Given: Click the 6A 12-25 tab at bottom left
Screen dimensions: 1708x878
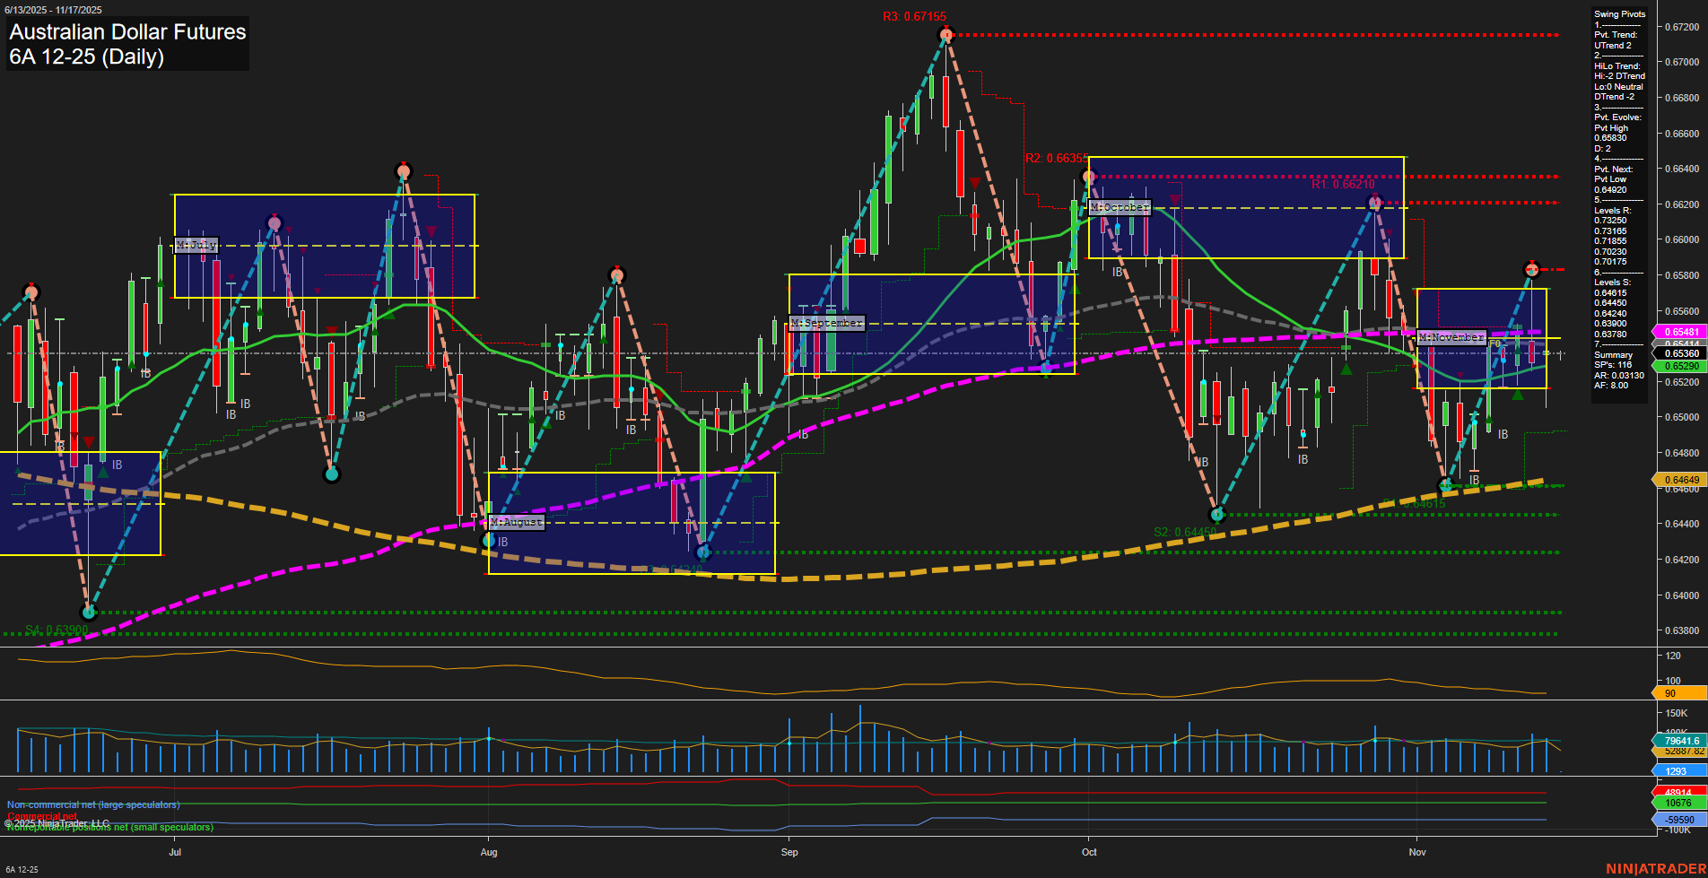Looking at the screenshot, I should tap(22, 869).
